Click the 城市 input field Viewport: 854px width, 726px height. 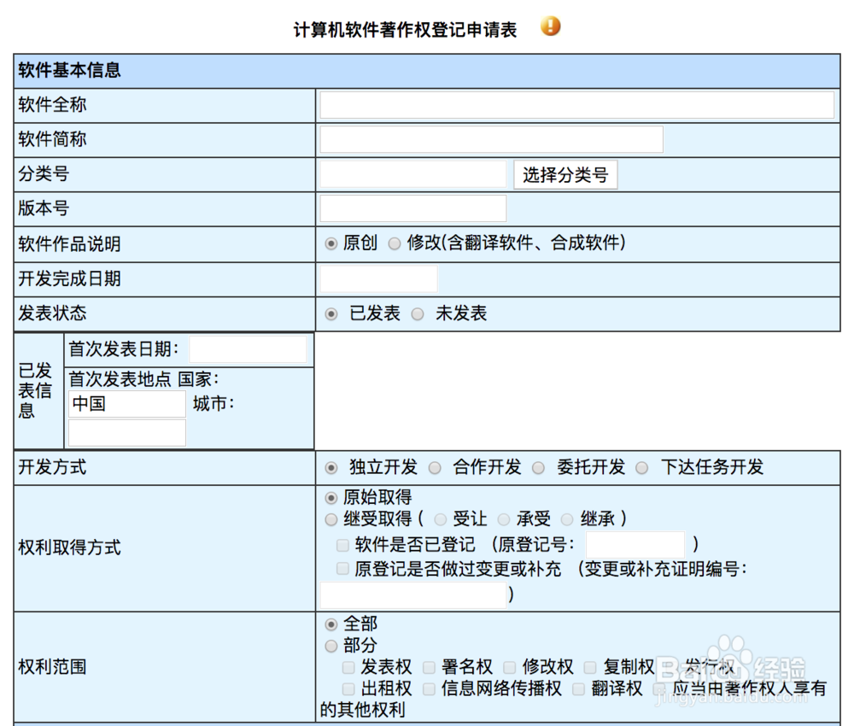click(x=127, y=433)
